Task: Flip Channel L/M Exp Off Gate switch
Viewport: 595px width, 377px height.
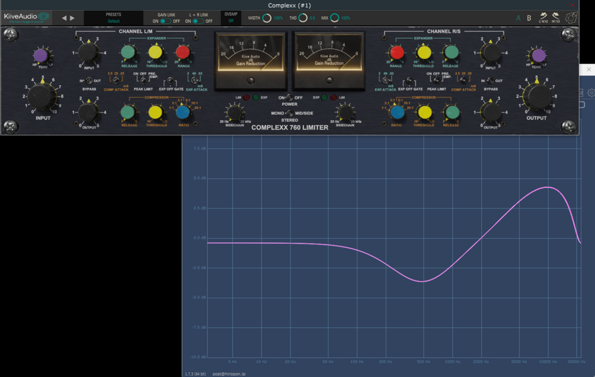Action: [x=170, y=80]
